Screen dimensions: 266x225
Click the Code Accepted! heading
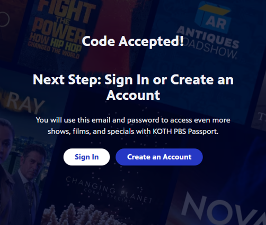click(133, 41)
